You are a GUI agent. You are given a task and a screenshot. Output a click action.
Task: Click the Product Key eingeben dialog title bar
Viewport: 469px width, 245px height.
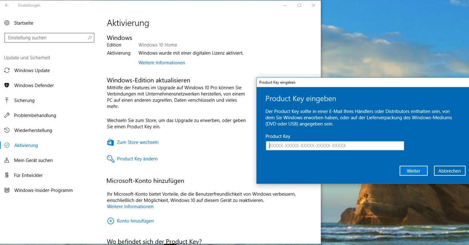[x=363, y=82]
